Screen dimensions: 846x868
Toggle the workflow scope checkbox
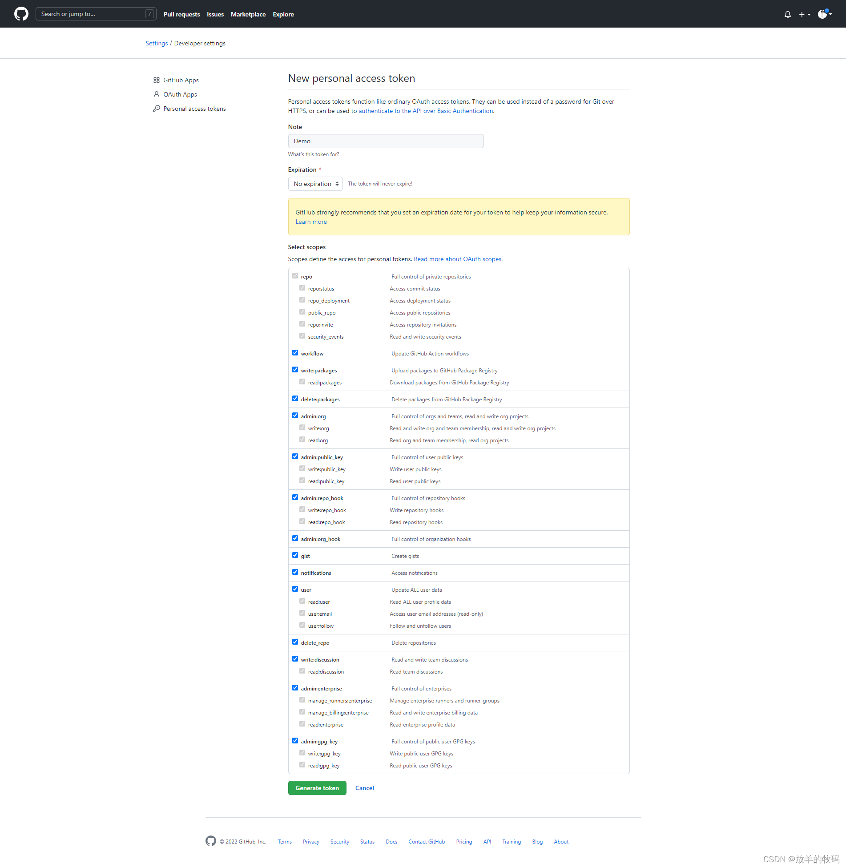tap(295, 353)
